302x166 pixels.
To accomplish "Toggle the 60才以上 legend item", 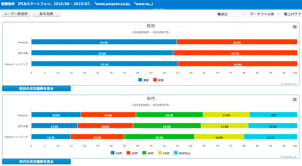I will coord(182,153).
